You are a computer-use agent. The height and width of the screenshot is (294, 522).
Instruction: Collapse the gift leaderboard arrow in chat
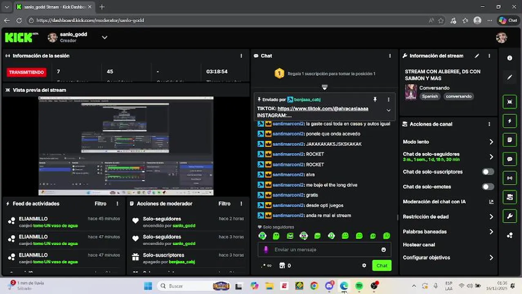(x=325, y=87)
